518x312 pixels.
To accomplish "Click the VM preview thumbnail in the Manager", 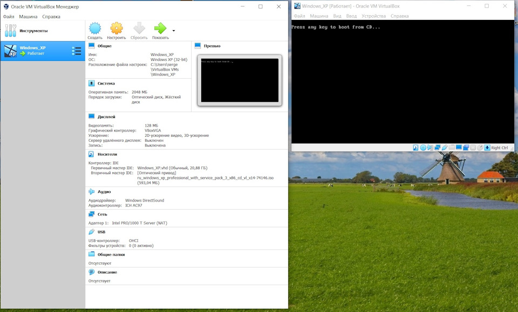I will 240,80.
